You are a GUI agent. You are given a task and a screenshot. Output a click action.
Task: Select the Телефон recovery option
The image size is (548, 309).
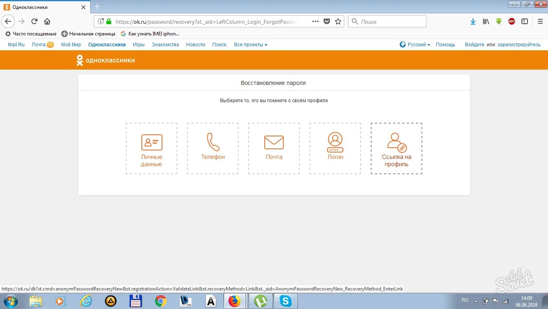click(x=213, y=148)
